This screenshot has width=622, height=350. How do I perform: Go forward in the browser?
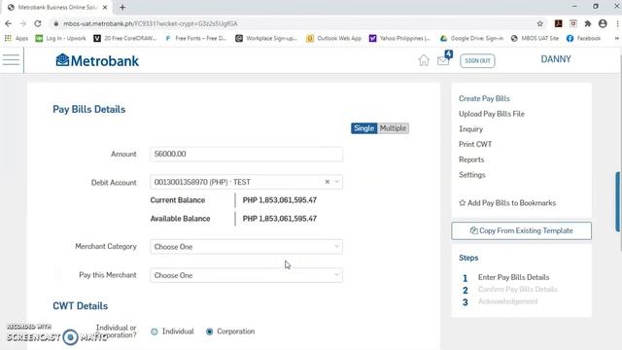click(x=23, y=23)
